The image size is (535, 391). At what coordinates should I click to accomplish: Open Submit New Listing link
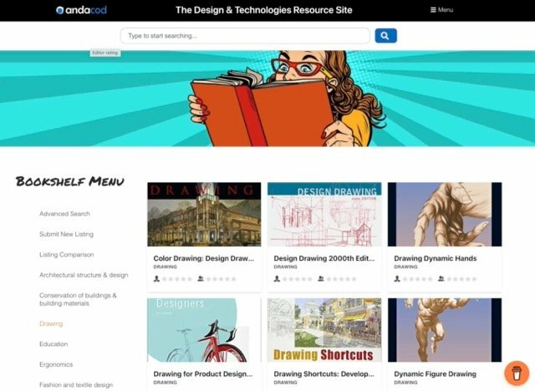click(x=66, y=234)
